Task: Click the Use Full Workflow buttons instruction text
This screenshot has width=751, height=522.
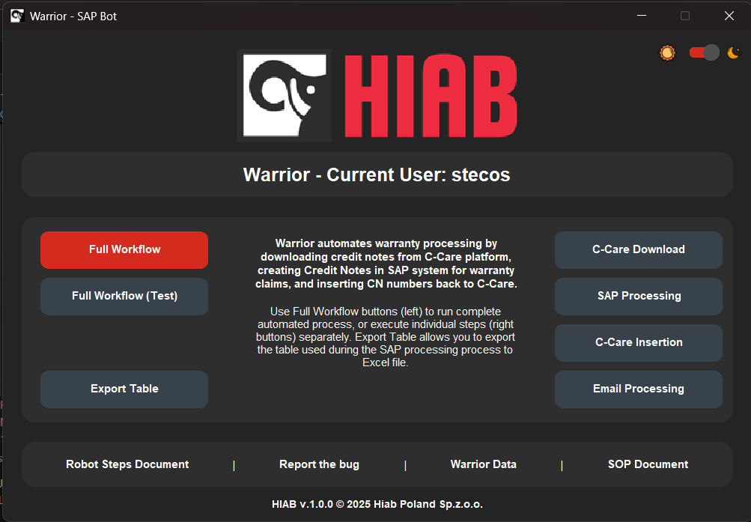Action: coord(386,337)
